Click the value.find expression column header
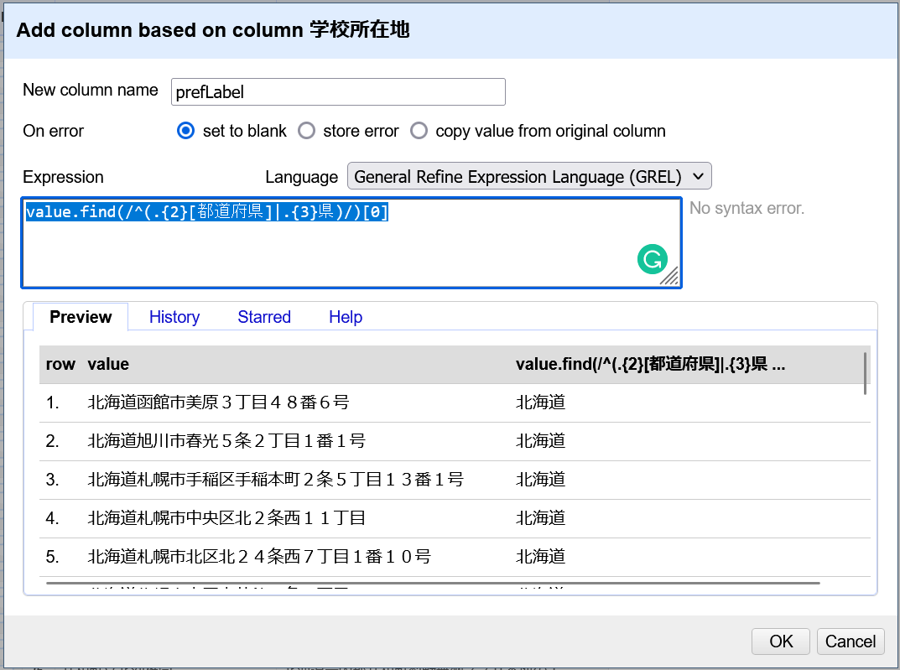The width and height of the screenshot is (900, 670). (650, 364)
